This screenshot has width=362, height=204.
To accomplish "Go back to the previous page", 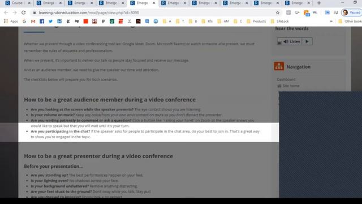I will (6, 12).
